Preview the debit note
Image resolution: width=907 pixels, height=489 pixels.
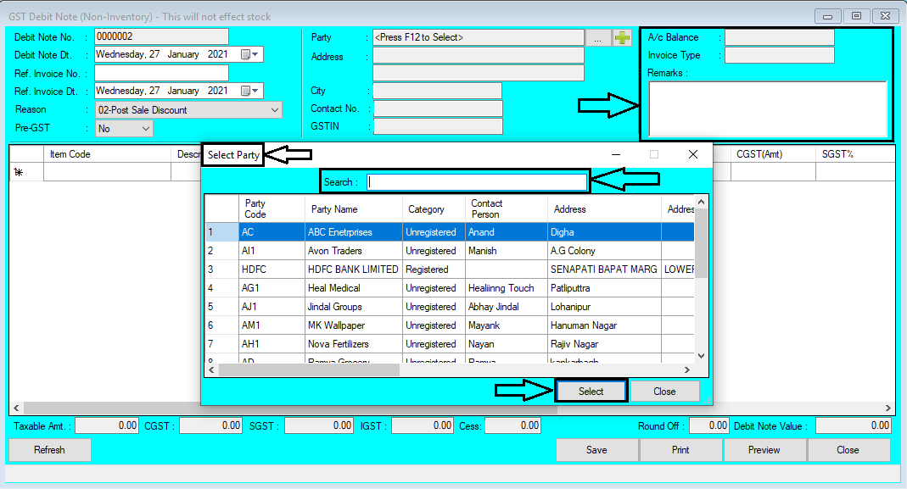click(x=764, y=450)
